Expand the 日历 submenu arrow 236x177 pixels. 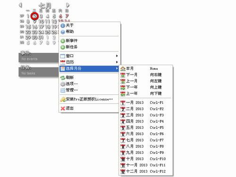[x=117, y=62]
